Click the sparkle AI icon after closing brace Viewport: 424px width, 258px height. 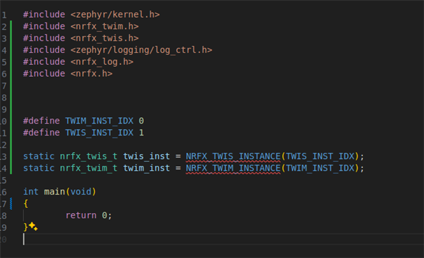pyautogui.click(x=33, y=226)
